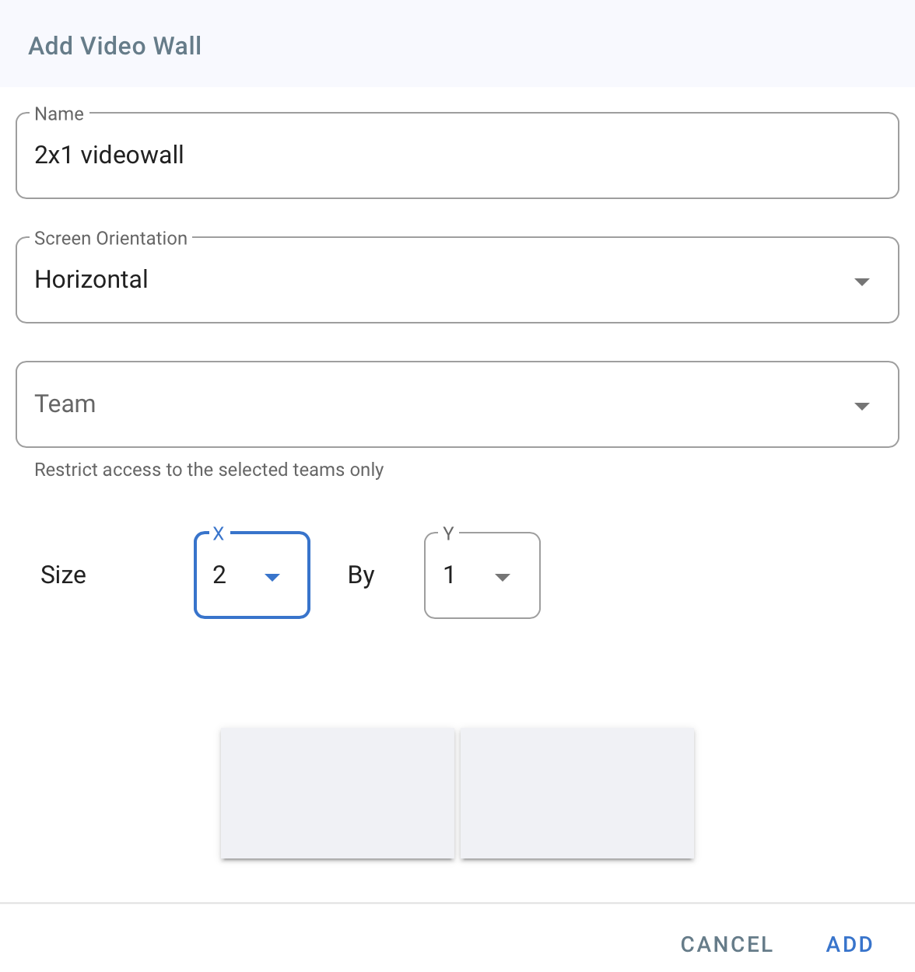Expand the Team dropdown arrow
This screenshot has height=972, width=915.
click(x=861, y=406)
